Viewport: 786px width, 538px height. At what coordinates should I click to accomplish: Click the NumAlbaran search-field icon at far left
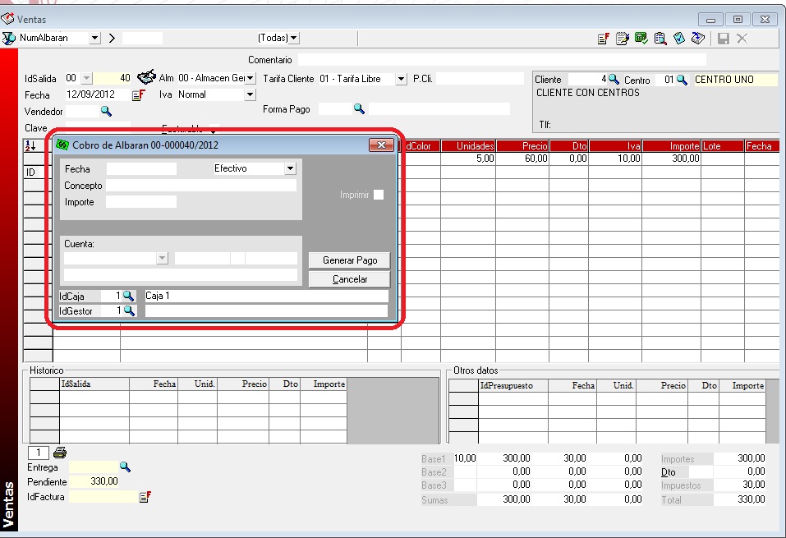point(8,38)
